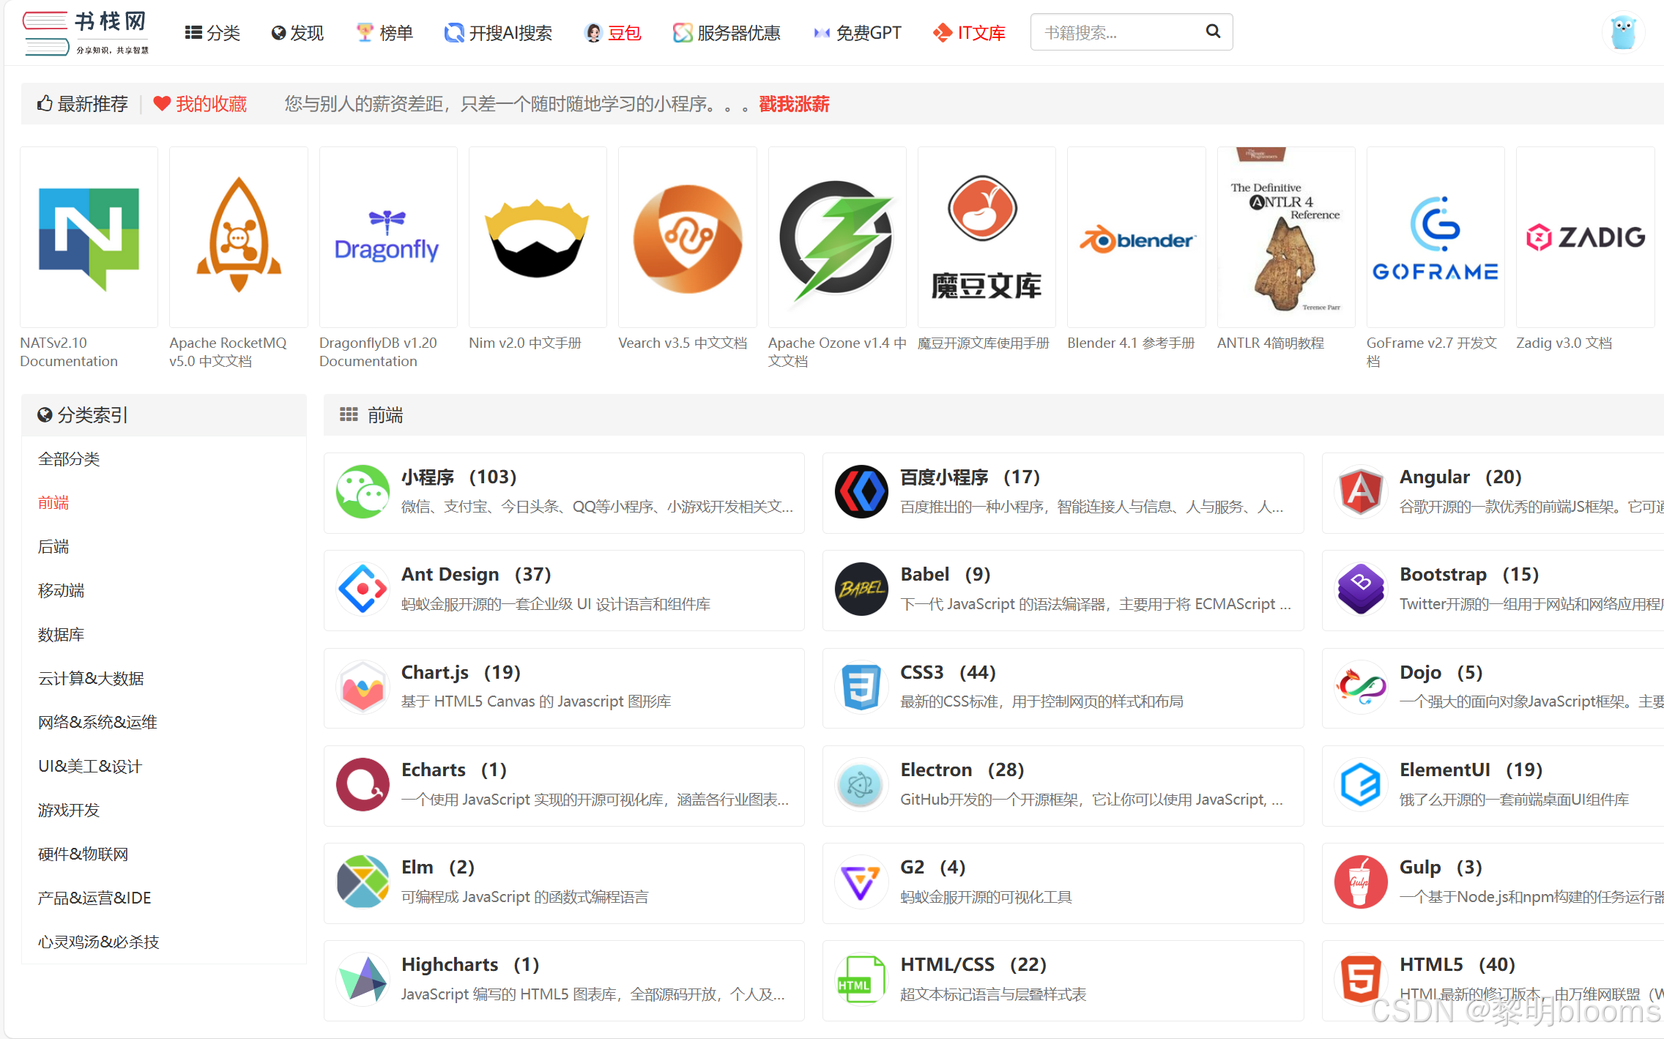The width and height of the screenshot is (1664, 1039).
Task: Click the G2 logo icon
Action: (861, 882)
